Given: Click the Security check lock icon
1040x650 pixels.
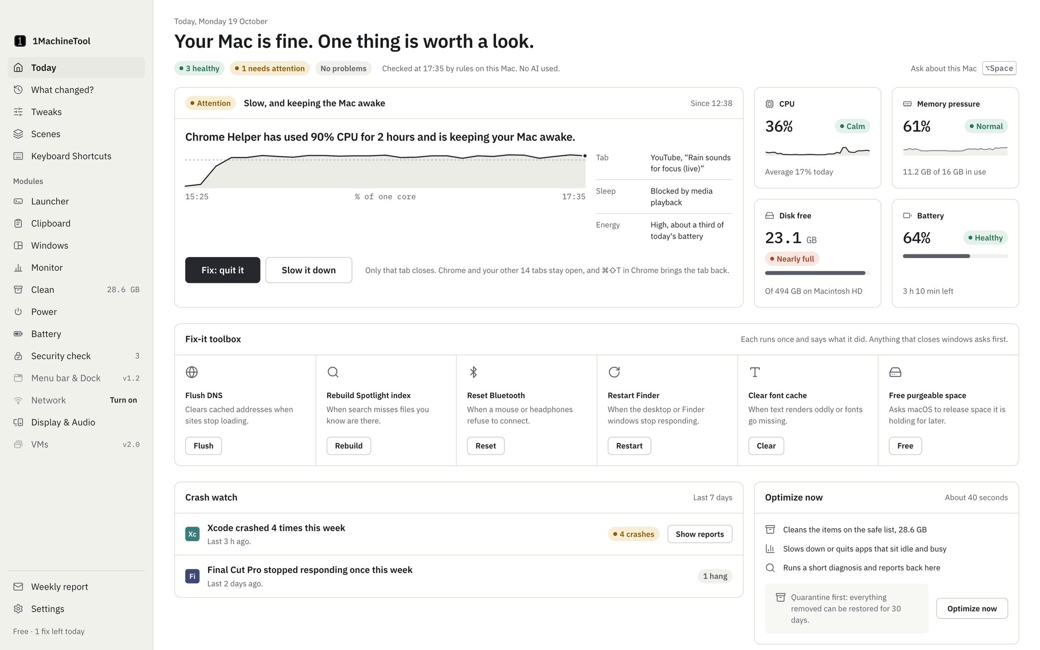Looking at the screenshot, I should tap(18, 356).
